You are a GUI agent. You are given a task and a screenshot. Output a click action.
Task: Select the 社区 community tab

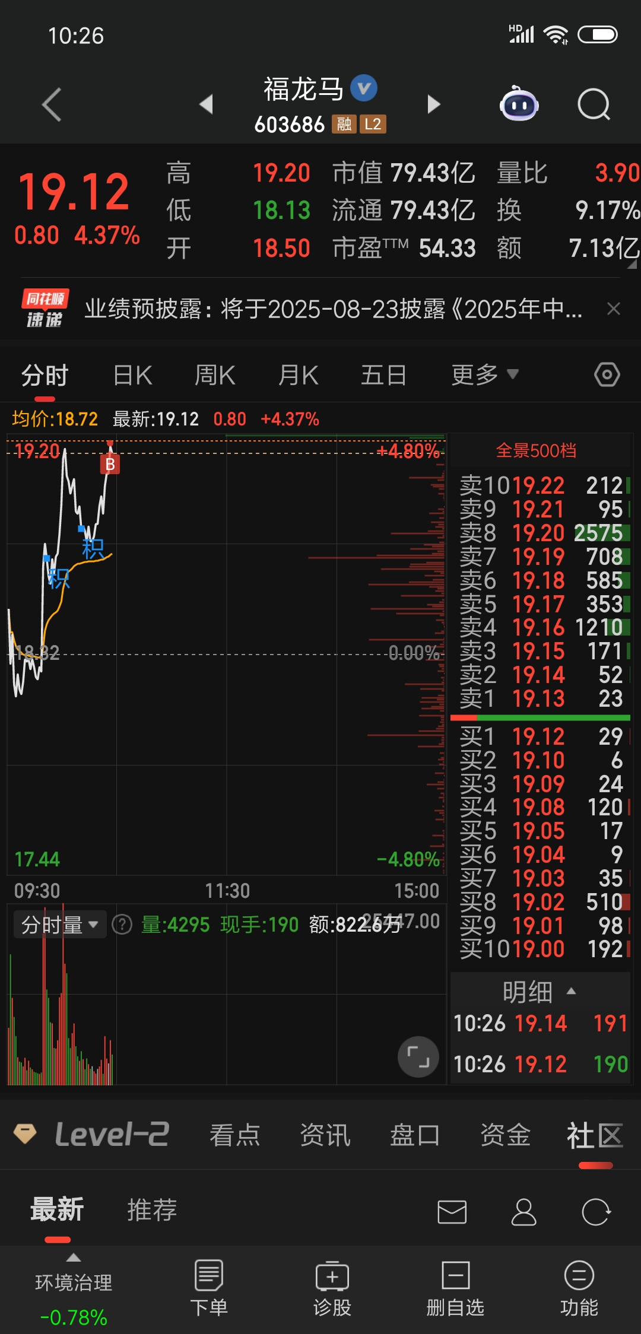[595, 1136]
